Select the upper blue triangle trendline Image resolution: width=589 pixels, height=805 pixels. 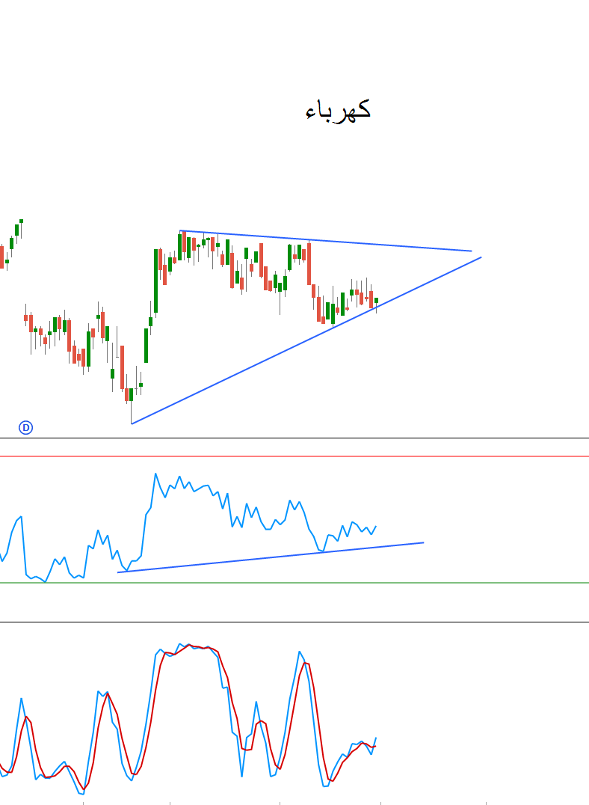325,241
